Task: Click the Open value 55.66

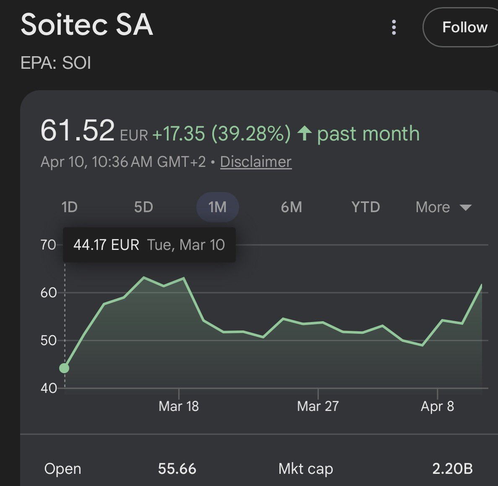Action: coord(177,469)
